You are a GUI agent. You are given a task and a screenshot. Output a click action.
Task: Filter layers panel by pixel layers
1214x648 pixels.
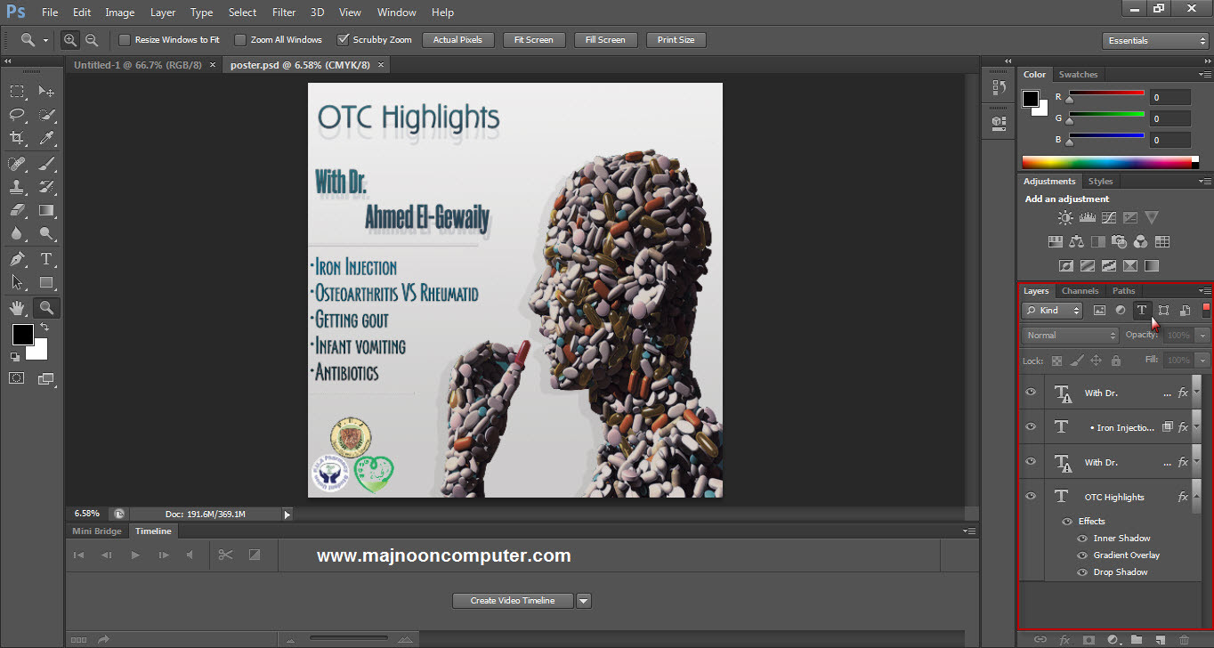[1099, 310]
